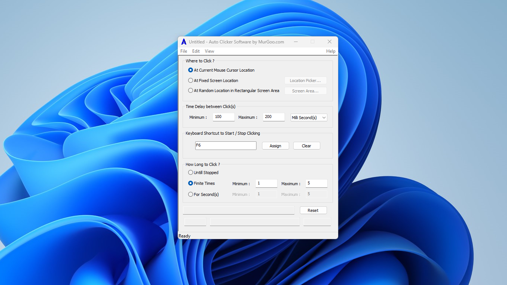The height and width of the screenshot is (285, 507).
Task: Select the F6 shortcut input box
Action: coord(225,145)
